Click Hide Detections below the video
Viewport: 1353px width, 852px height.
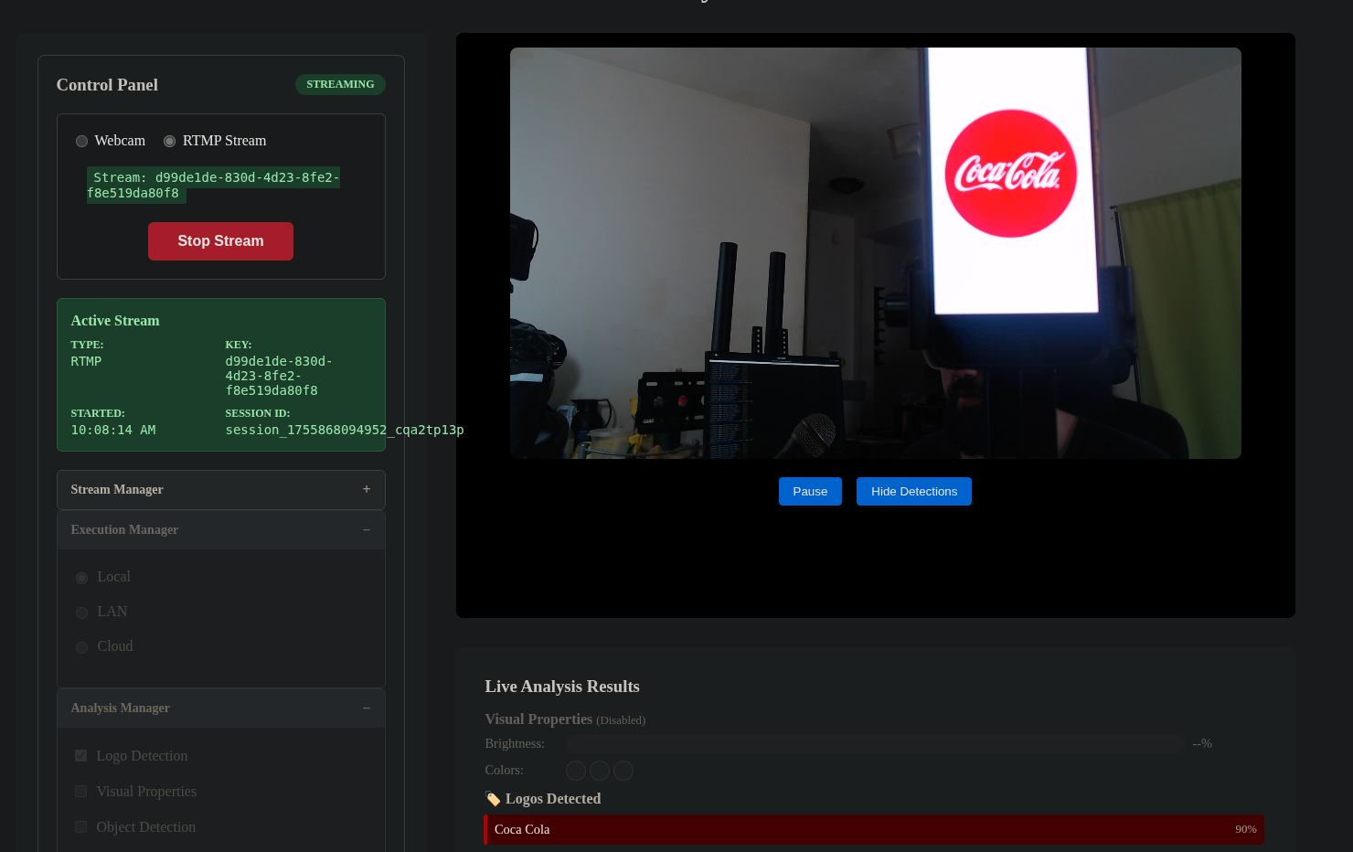[913, 491]
